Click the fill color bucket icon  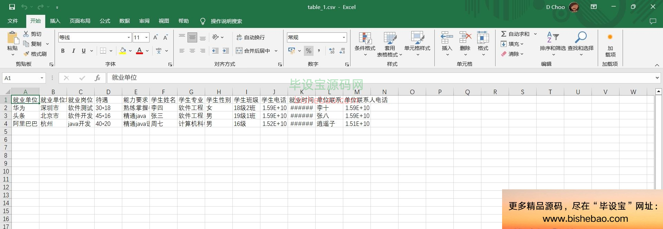[x=123, y=51]
